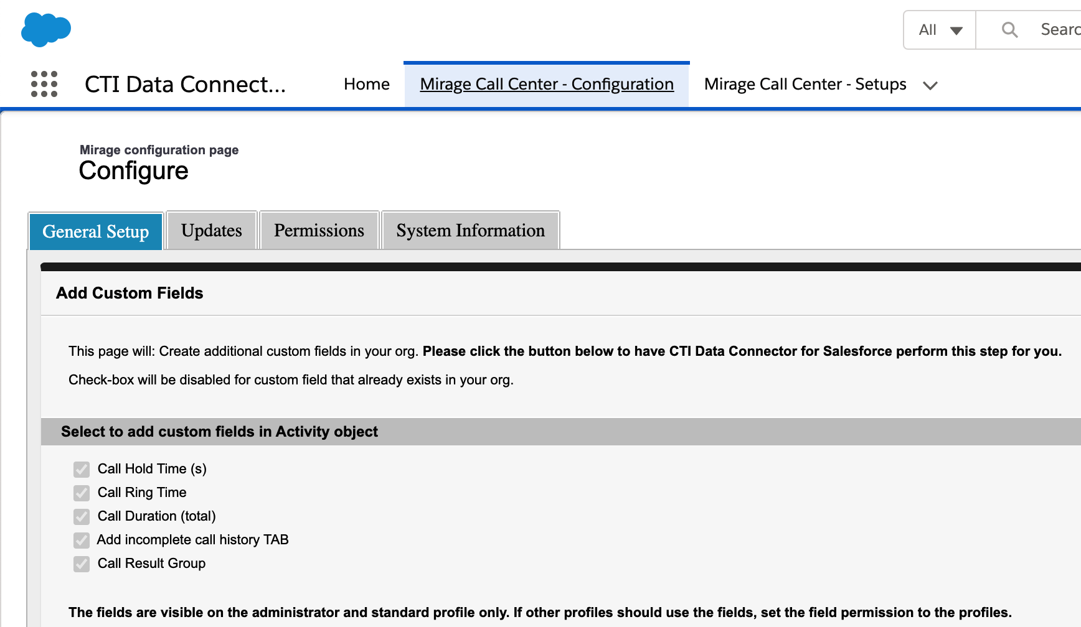
Task: Click the Mirage configuration page label
Action: pos(159,150)
